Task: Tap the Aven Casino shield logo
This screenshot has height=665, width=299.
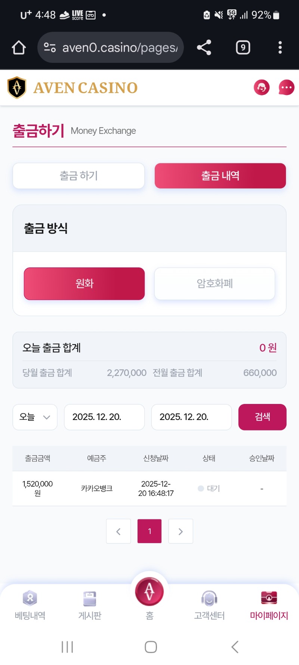Action: (17, 88)
